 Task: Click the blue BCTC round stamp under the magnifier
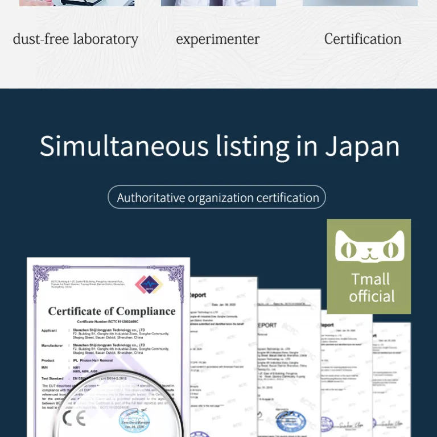click(x=134, y=420)
